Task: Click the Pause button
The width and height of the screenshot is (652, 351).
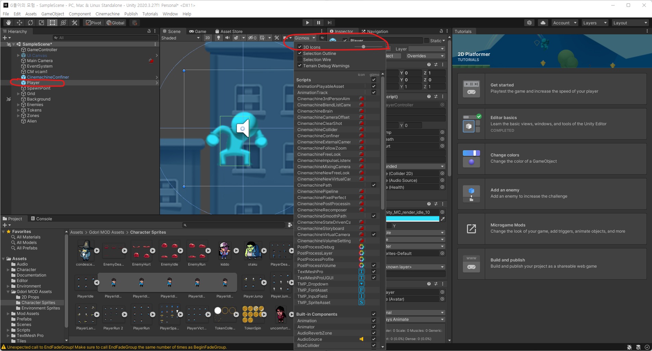Action: tap(319, 23)
